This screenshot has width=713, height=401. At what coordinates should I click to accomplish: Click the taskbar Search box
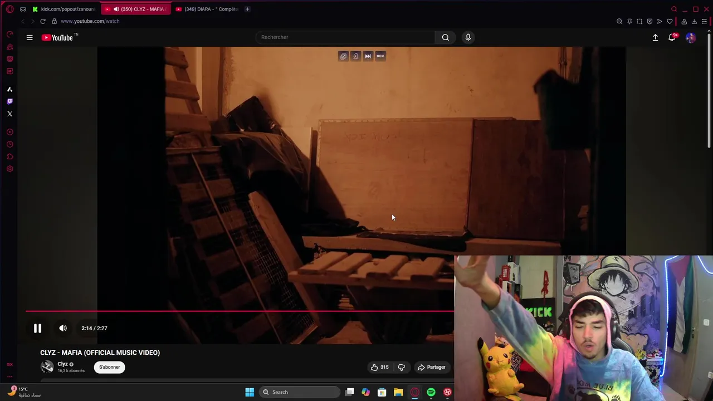click(x=300, y=392)
